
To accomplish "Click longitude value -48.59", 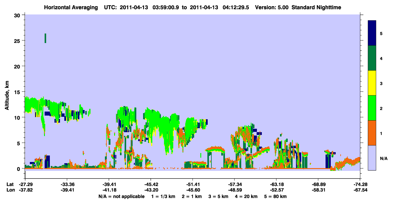I will [x=234, y=190].
